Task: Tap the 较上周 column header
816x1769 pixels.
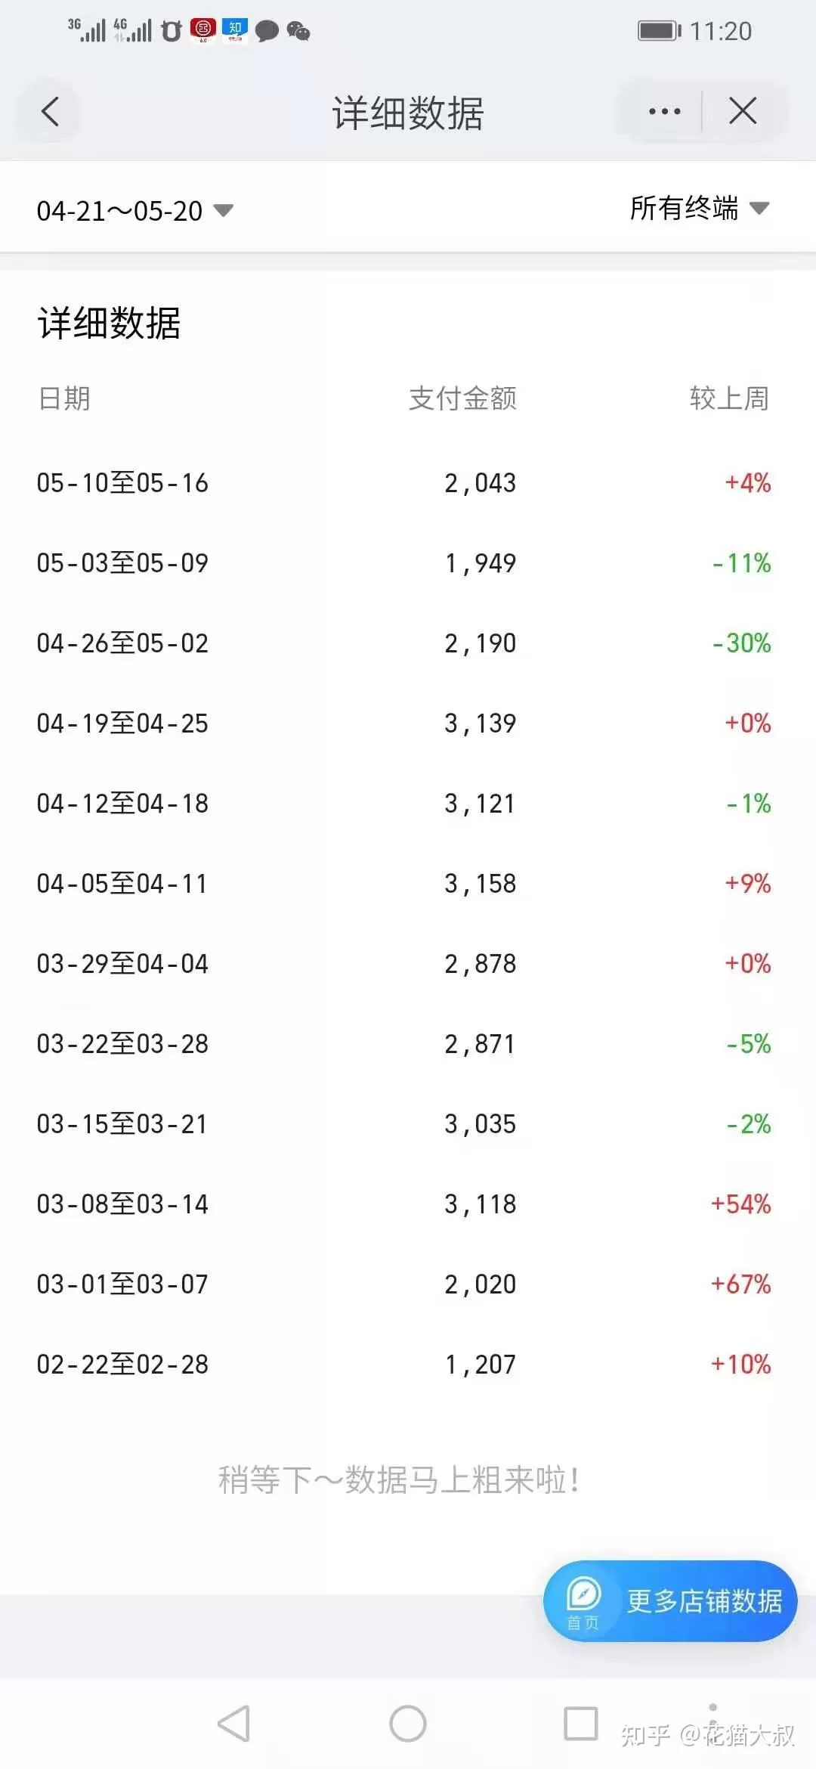Action: click(728, 398)
